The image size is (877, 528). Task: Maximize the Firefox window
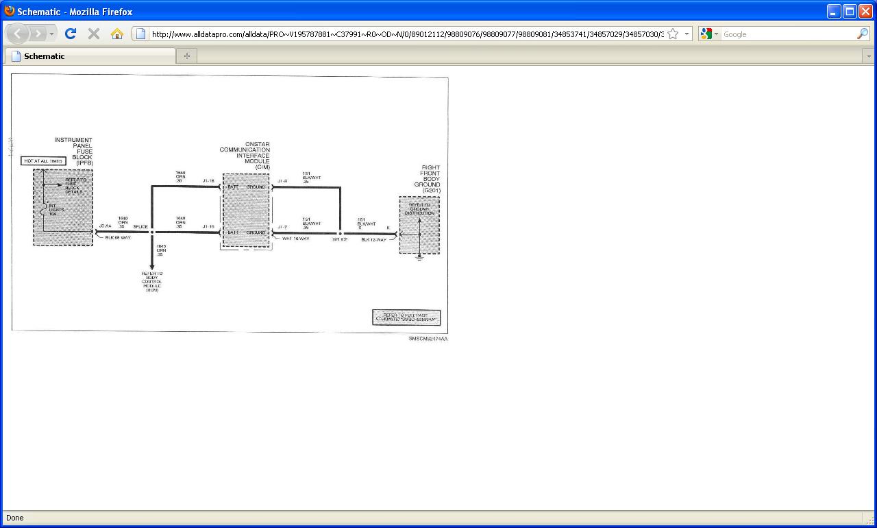click(x=850, y=11)
